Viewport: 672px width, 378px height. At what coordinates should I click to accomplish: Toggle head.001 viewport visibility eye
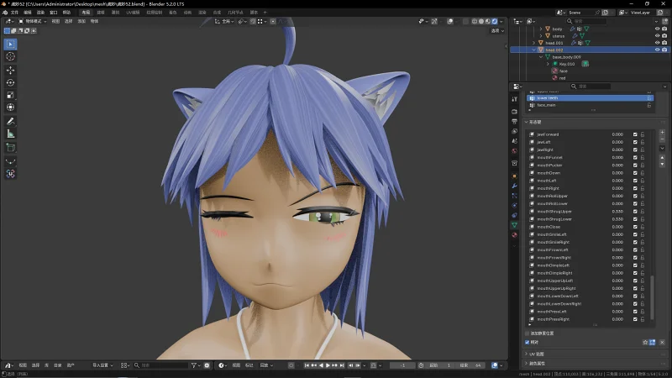click(x=658, y=43)
